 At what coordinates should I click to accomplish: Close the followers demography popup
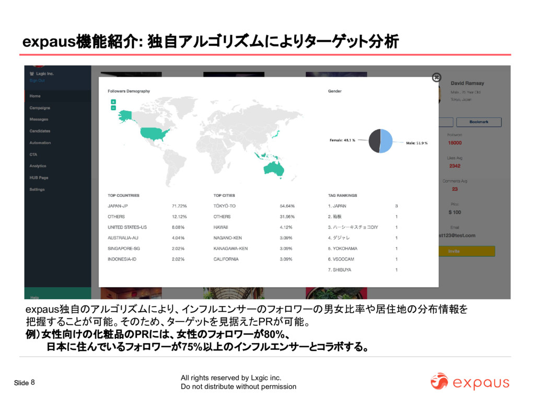coord(436,78)
